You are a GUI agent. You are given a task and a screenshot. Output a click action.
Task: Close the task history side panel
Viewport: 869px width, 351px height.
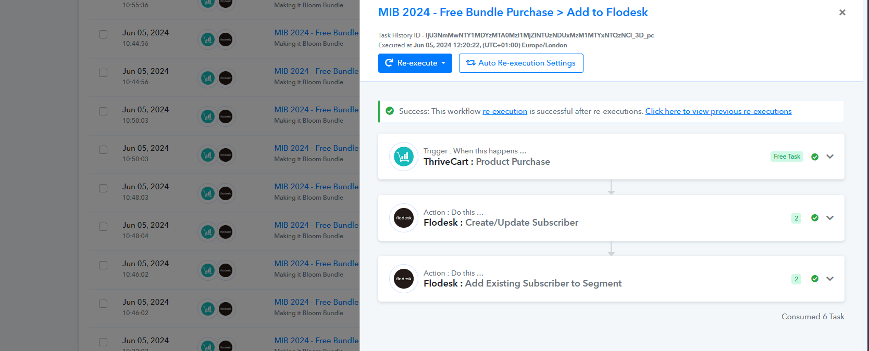pos(842,12)
